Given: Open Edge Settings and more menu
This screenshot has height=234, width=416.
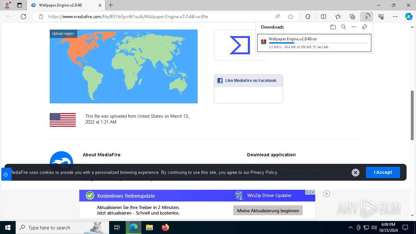Looking at the screenshot, I should pyautogui.click(x=395, y=17).
